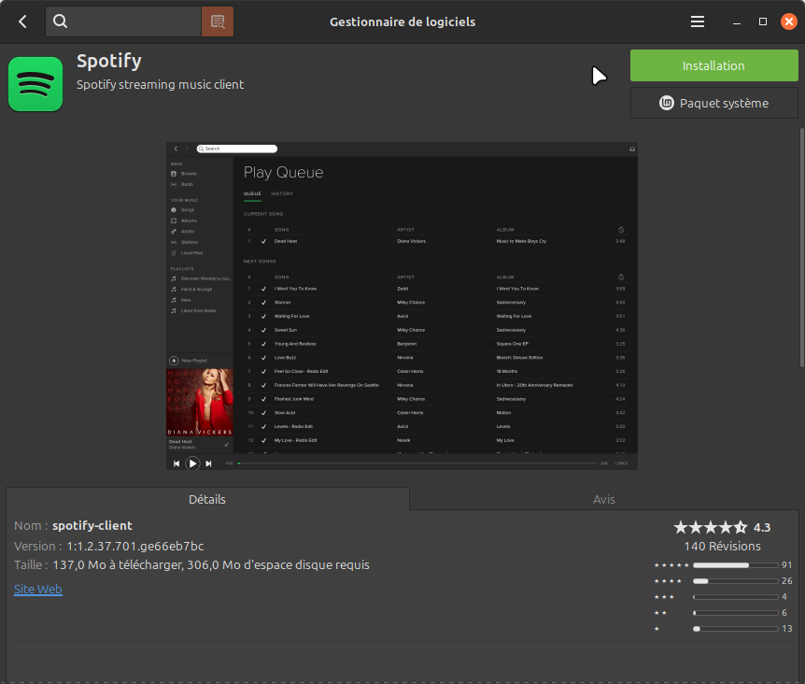805x684 pixels.
Task: Go back using the back arrow
Action: tap(22, 21)
